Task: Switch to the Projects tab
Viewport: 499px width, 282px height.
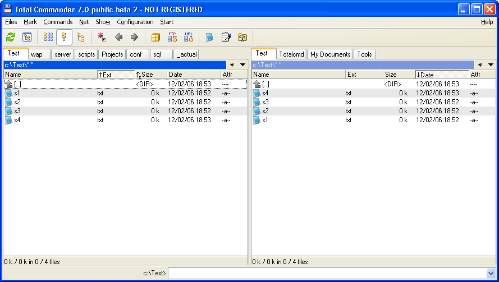Action: (x=112, y=54)
